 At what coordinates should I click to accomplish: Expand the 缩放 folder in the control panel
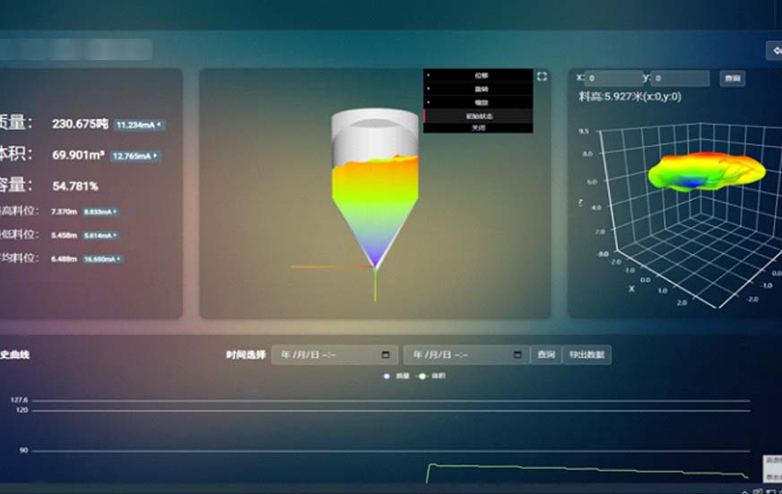point(478,103)
